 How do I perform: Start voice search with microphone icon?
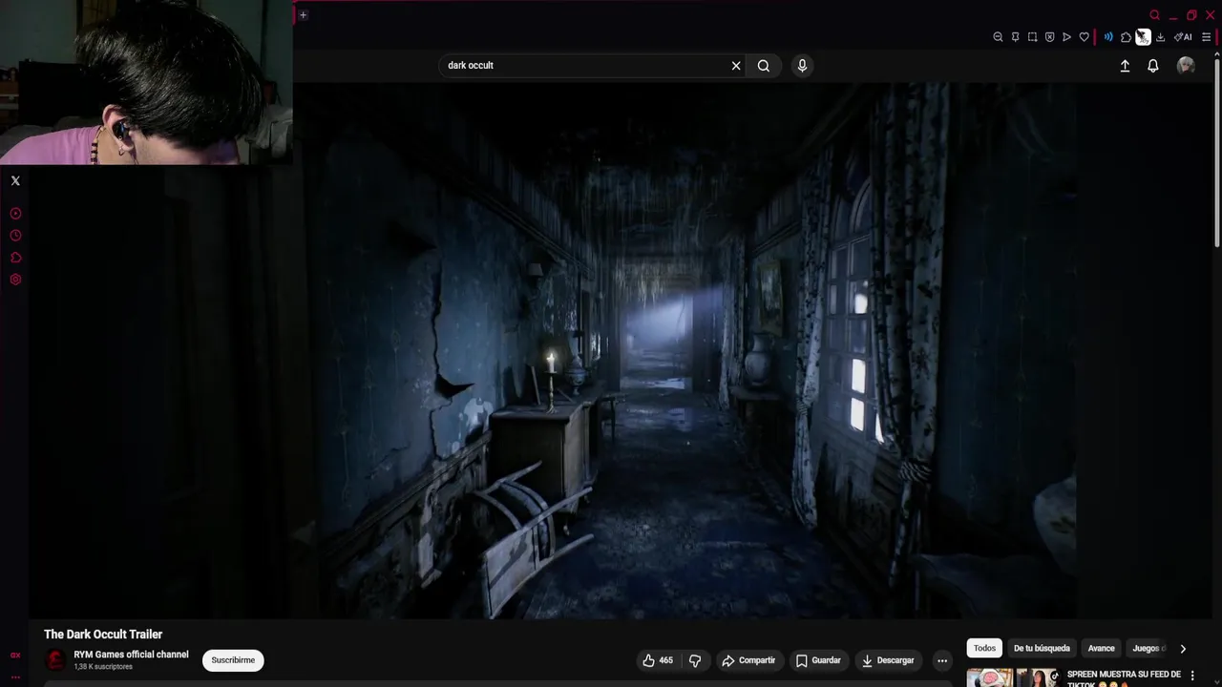click(802, 66)
